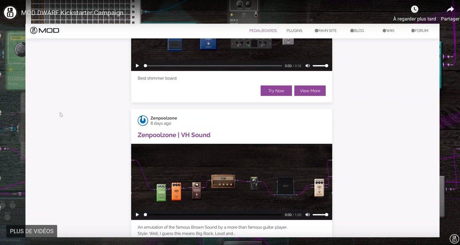Click the MOD watermark icon at bottom right
The height and width of the screenshot is (245, 460).
click(453, 238)
